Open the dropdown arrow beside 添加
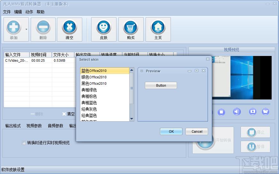Screen dimensions: 279x174 26,29
